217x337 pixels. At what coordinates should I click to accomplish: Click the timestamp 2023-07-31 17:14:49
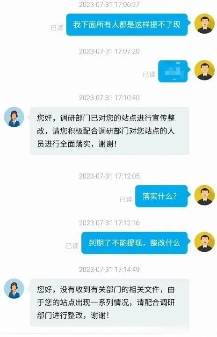tap(109, 270)
